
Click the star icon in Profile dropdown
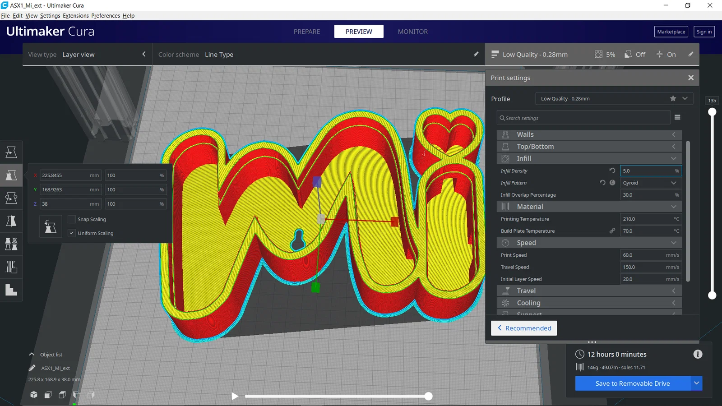[x=673, y=98]
